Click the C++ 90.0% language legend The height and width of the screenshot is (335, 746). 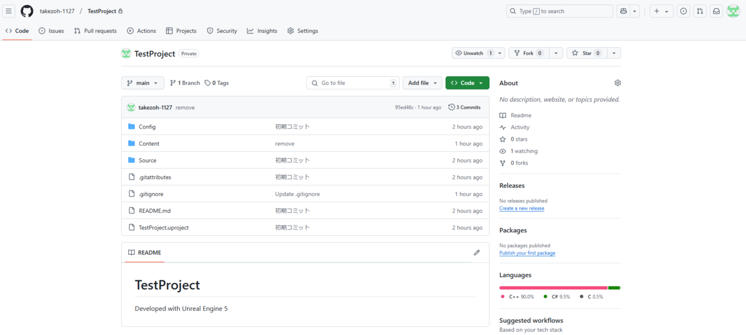pyautogui.click(x=517, y=297)
